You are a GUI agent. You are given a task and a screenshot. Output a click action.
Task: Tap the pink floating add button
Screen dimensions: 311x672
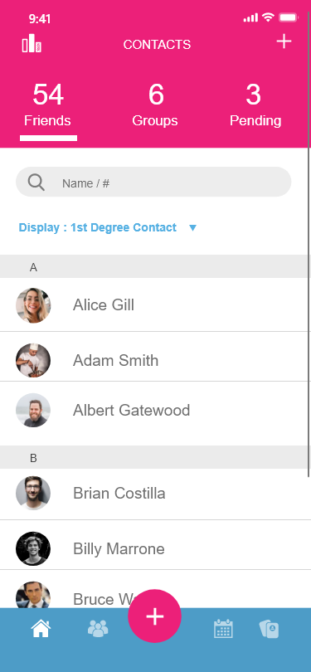point(154,616)
